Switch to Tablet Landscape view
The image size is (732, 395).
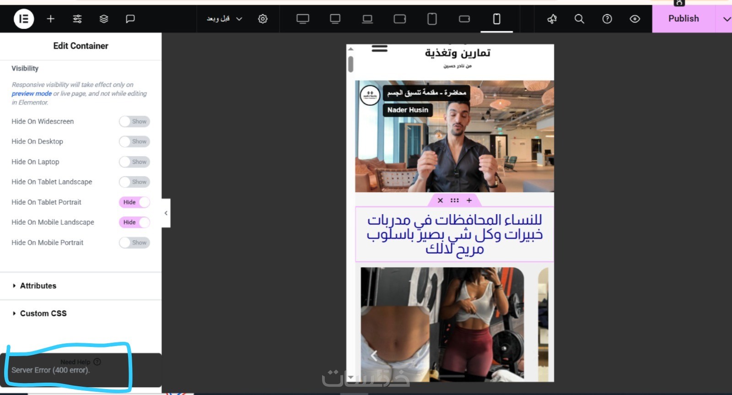(400, 19)
